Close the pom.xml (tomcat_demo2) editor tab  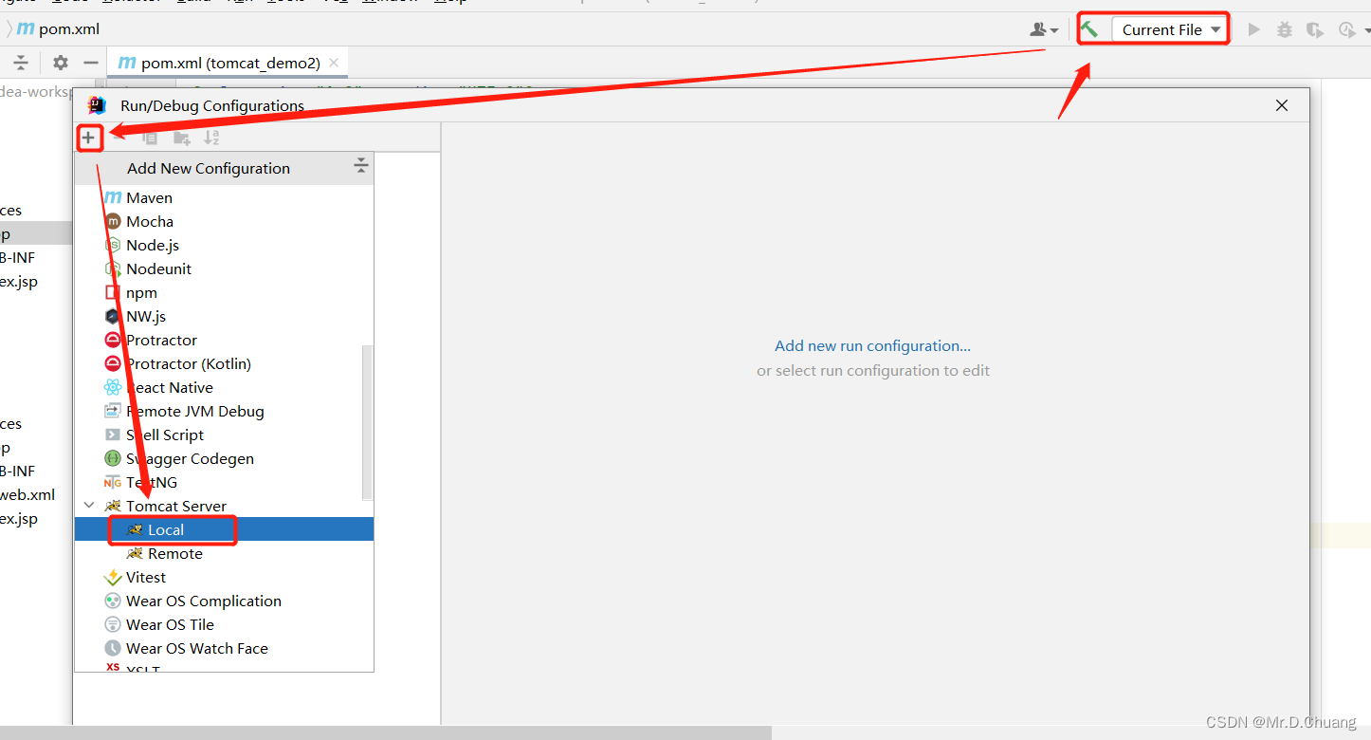click(x=334, y=64)
